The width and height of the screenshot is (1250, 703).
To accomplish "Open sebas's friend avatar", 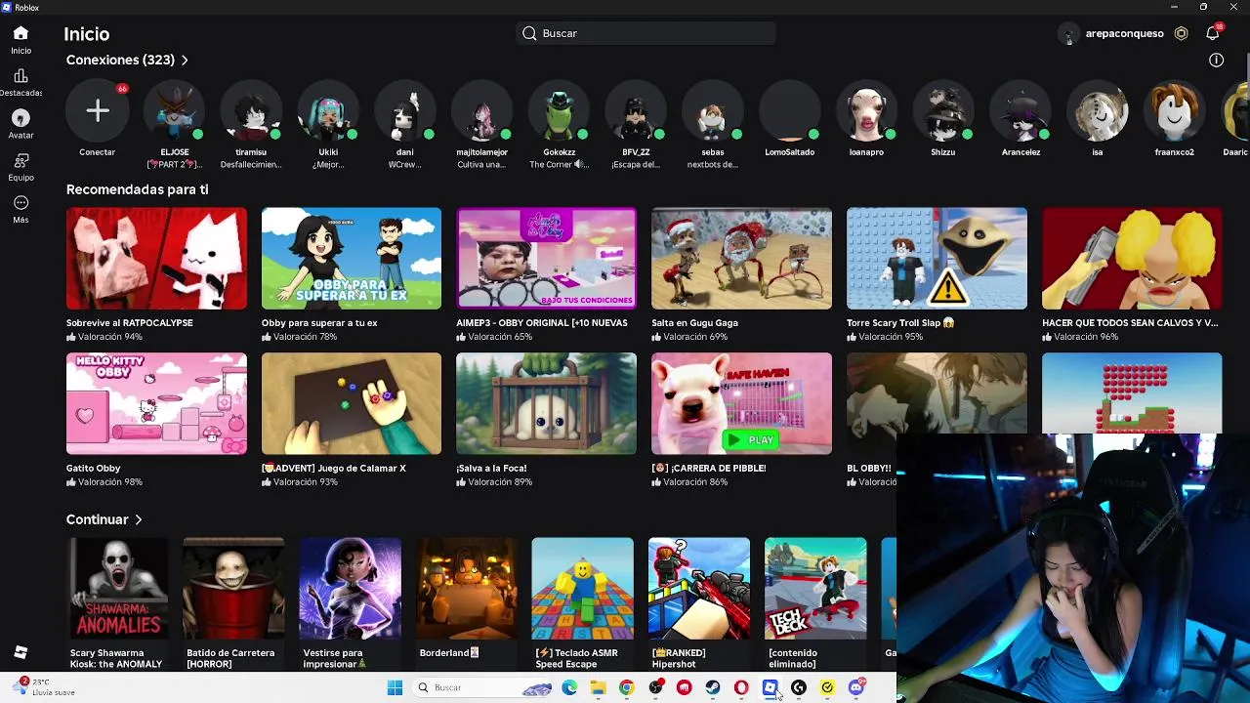I will click(713, 111).
